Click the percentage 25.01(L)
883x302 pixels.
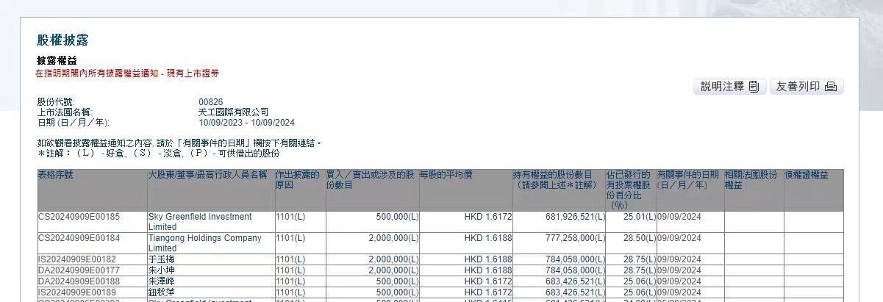pos(639,217)
